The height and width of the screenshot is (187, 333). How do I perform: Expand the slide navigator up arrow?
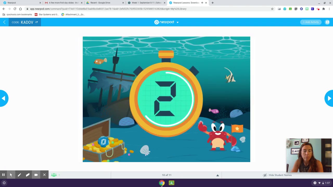click(x=217, y=175)
